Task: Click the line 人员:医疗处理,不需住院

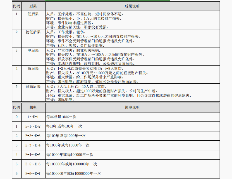Action: (85, 14)
